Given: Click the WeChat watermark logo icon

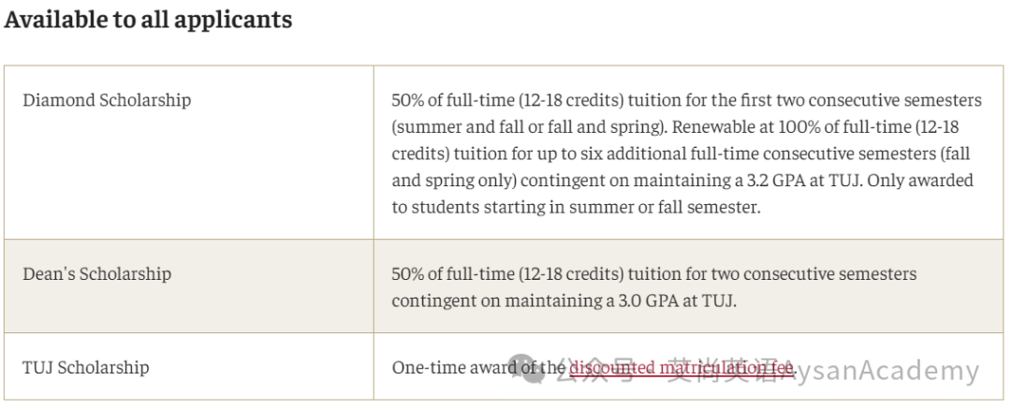Looking at the screenshot, I should click(x=526, y=369).
